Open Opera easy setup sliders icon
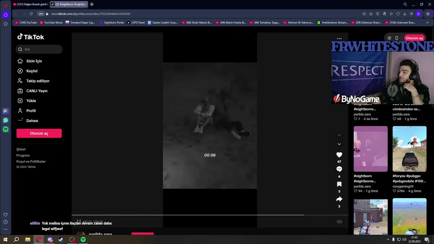Image resolution: width=434 pixels, height=244 pixels. coord(412,14)
